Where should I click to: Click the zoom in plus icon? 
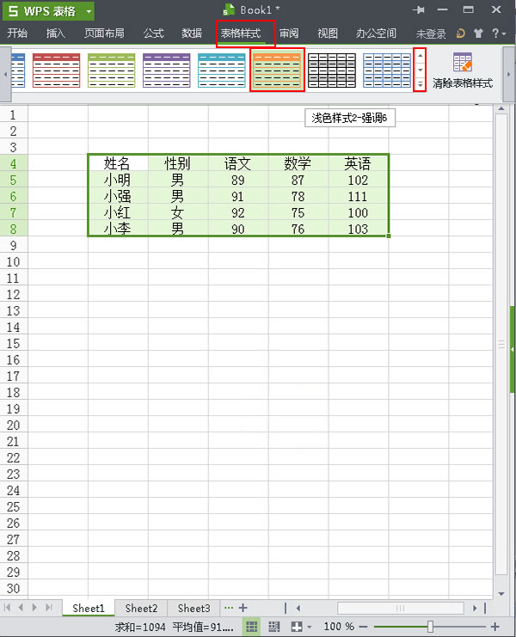pyautogui.click(x=495, y=627)
